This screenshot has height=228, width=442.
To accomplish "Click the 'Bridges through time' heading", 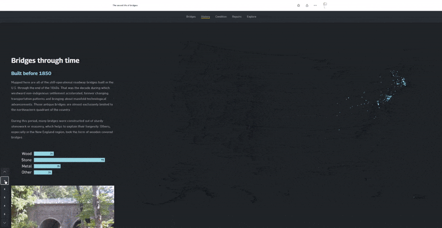I will [x=45, y=61].
